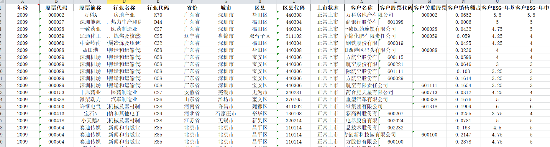Click district code cell 411002
The image size is (550, 147).
pyautogui.click(x=294, y=107)
